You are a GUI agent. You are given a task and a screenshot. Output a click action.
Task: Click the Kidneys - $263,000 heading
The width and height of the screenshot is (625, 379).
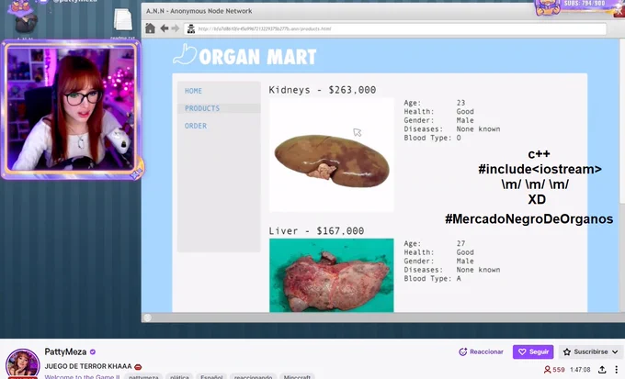322,90
